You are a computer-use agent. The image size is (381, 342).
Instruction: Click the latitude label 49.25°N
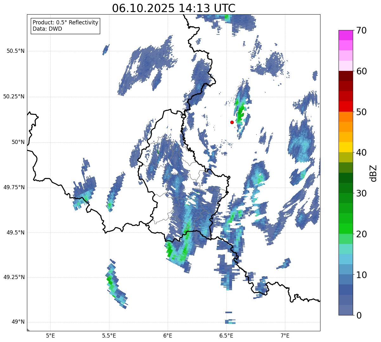[x=14, y=277]
